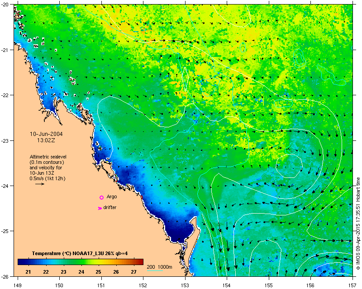The image size is (362, 289).
Task: Select the '13:02Z' time label
Action: point(46,140)
